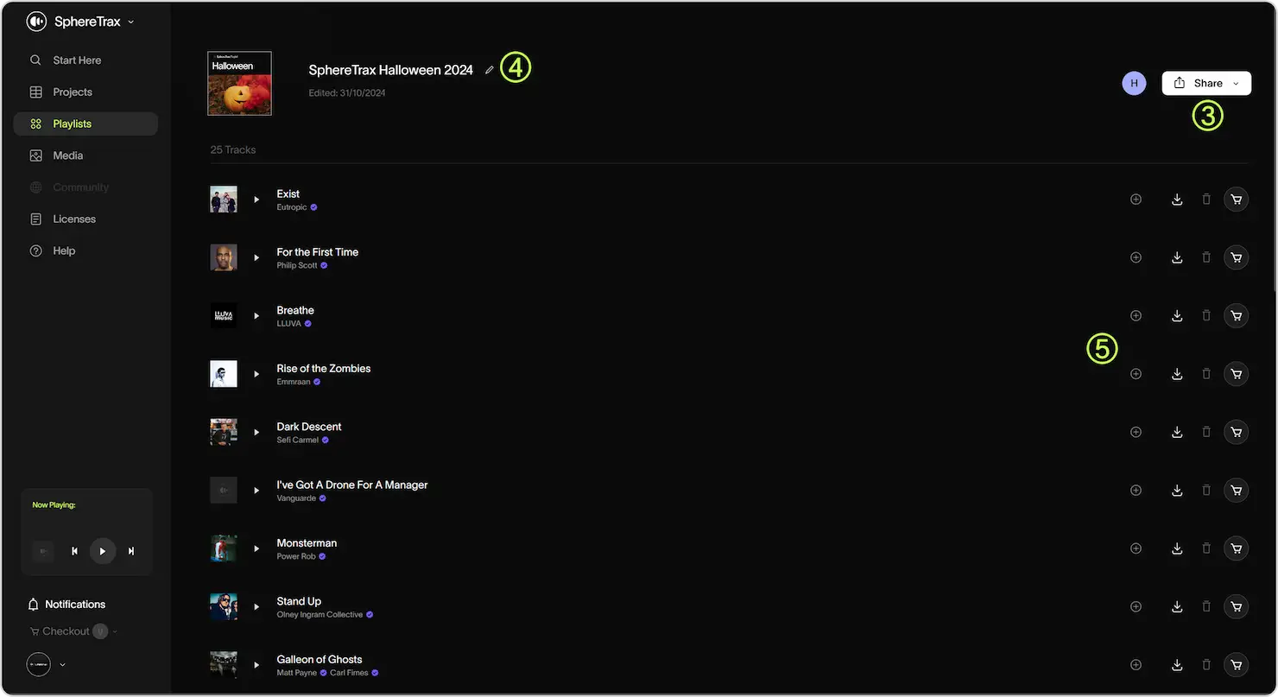
Task: Delete Dark Descent using the trash icon
Action: 1206,432
